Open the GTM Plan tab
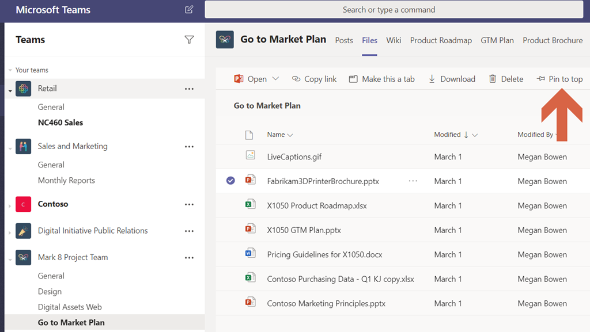This screenshot has height=332, width=590. tap(497, 40)
